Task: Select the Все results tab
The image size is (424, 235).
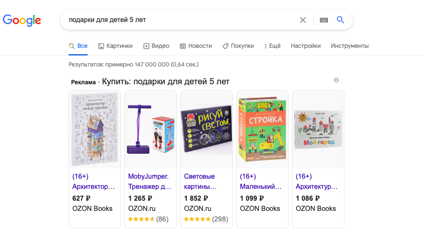Action: point(78,46)
